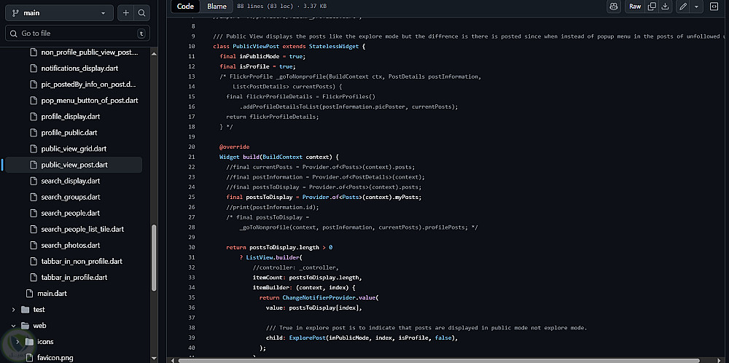The image size is (729, 363).
Task: Click file icon beside profile_public.dart
Action: (33, 133)
